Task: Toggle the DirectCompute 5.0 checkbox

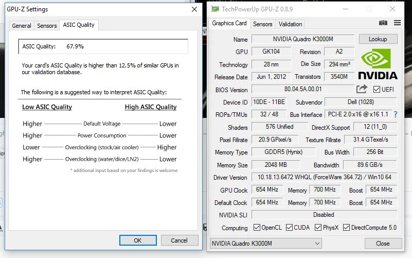Action: point(346,227)
